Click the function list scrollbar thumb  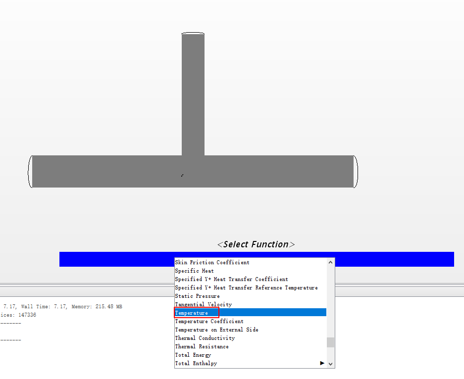pos(330,342)
